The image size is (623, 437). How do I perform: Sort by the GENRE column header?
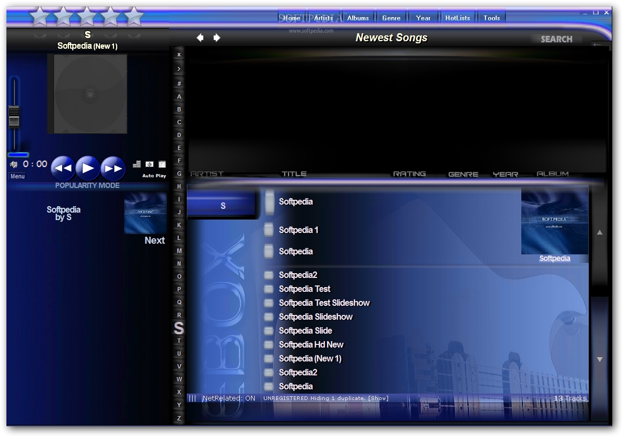point(463,174)
